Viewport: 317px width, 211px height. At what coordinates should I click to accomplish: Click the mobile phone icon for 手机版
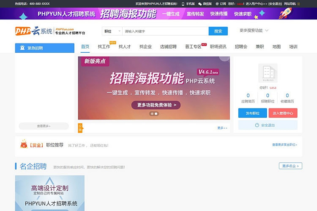[183, 4]
